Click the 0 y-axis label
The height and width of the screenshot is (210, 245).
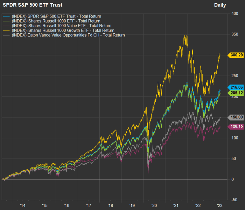pyautogui.click(x=232, y=179)
